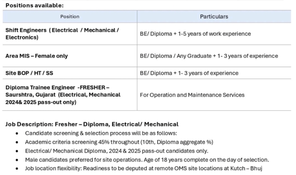Select the Male candidates preferred bullet line
296x175 pixels.
pyautogui.click(x=147, y=160)
